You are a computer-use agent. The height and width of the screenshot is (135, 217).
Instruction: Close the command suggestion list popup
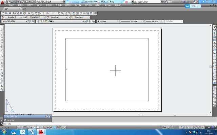pos(50,116)
